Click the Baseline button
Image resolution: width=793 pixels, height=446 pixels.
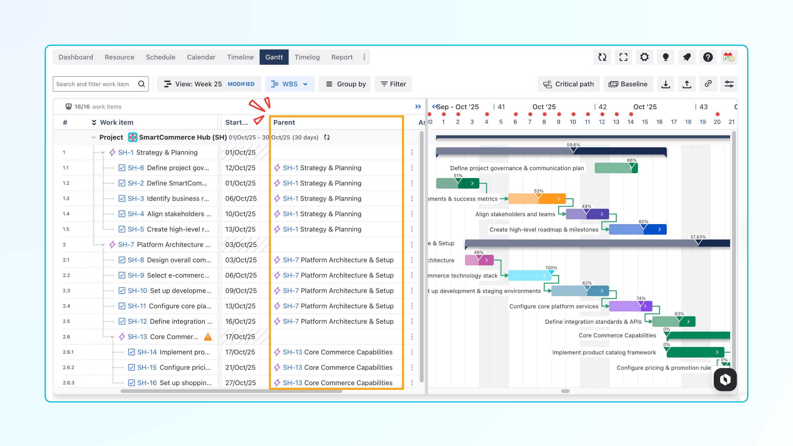(628, 84)
